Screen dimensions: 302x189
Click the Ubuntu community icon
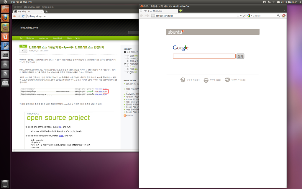coord(227,80)
